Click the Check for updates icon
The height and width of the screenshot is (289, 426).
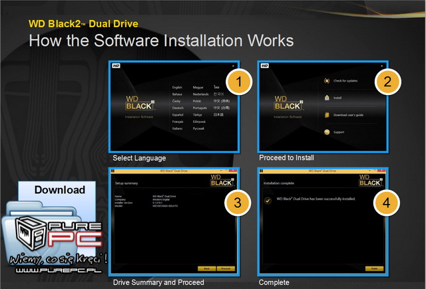327,81
